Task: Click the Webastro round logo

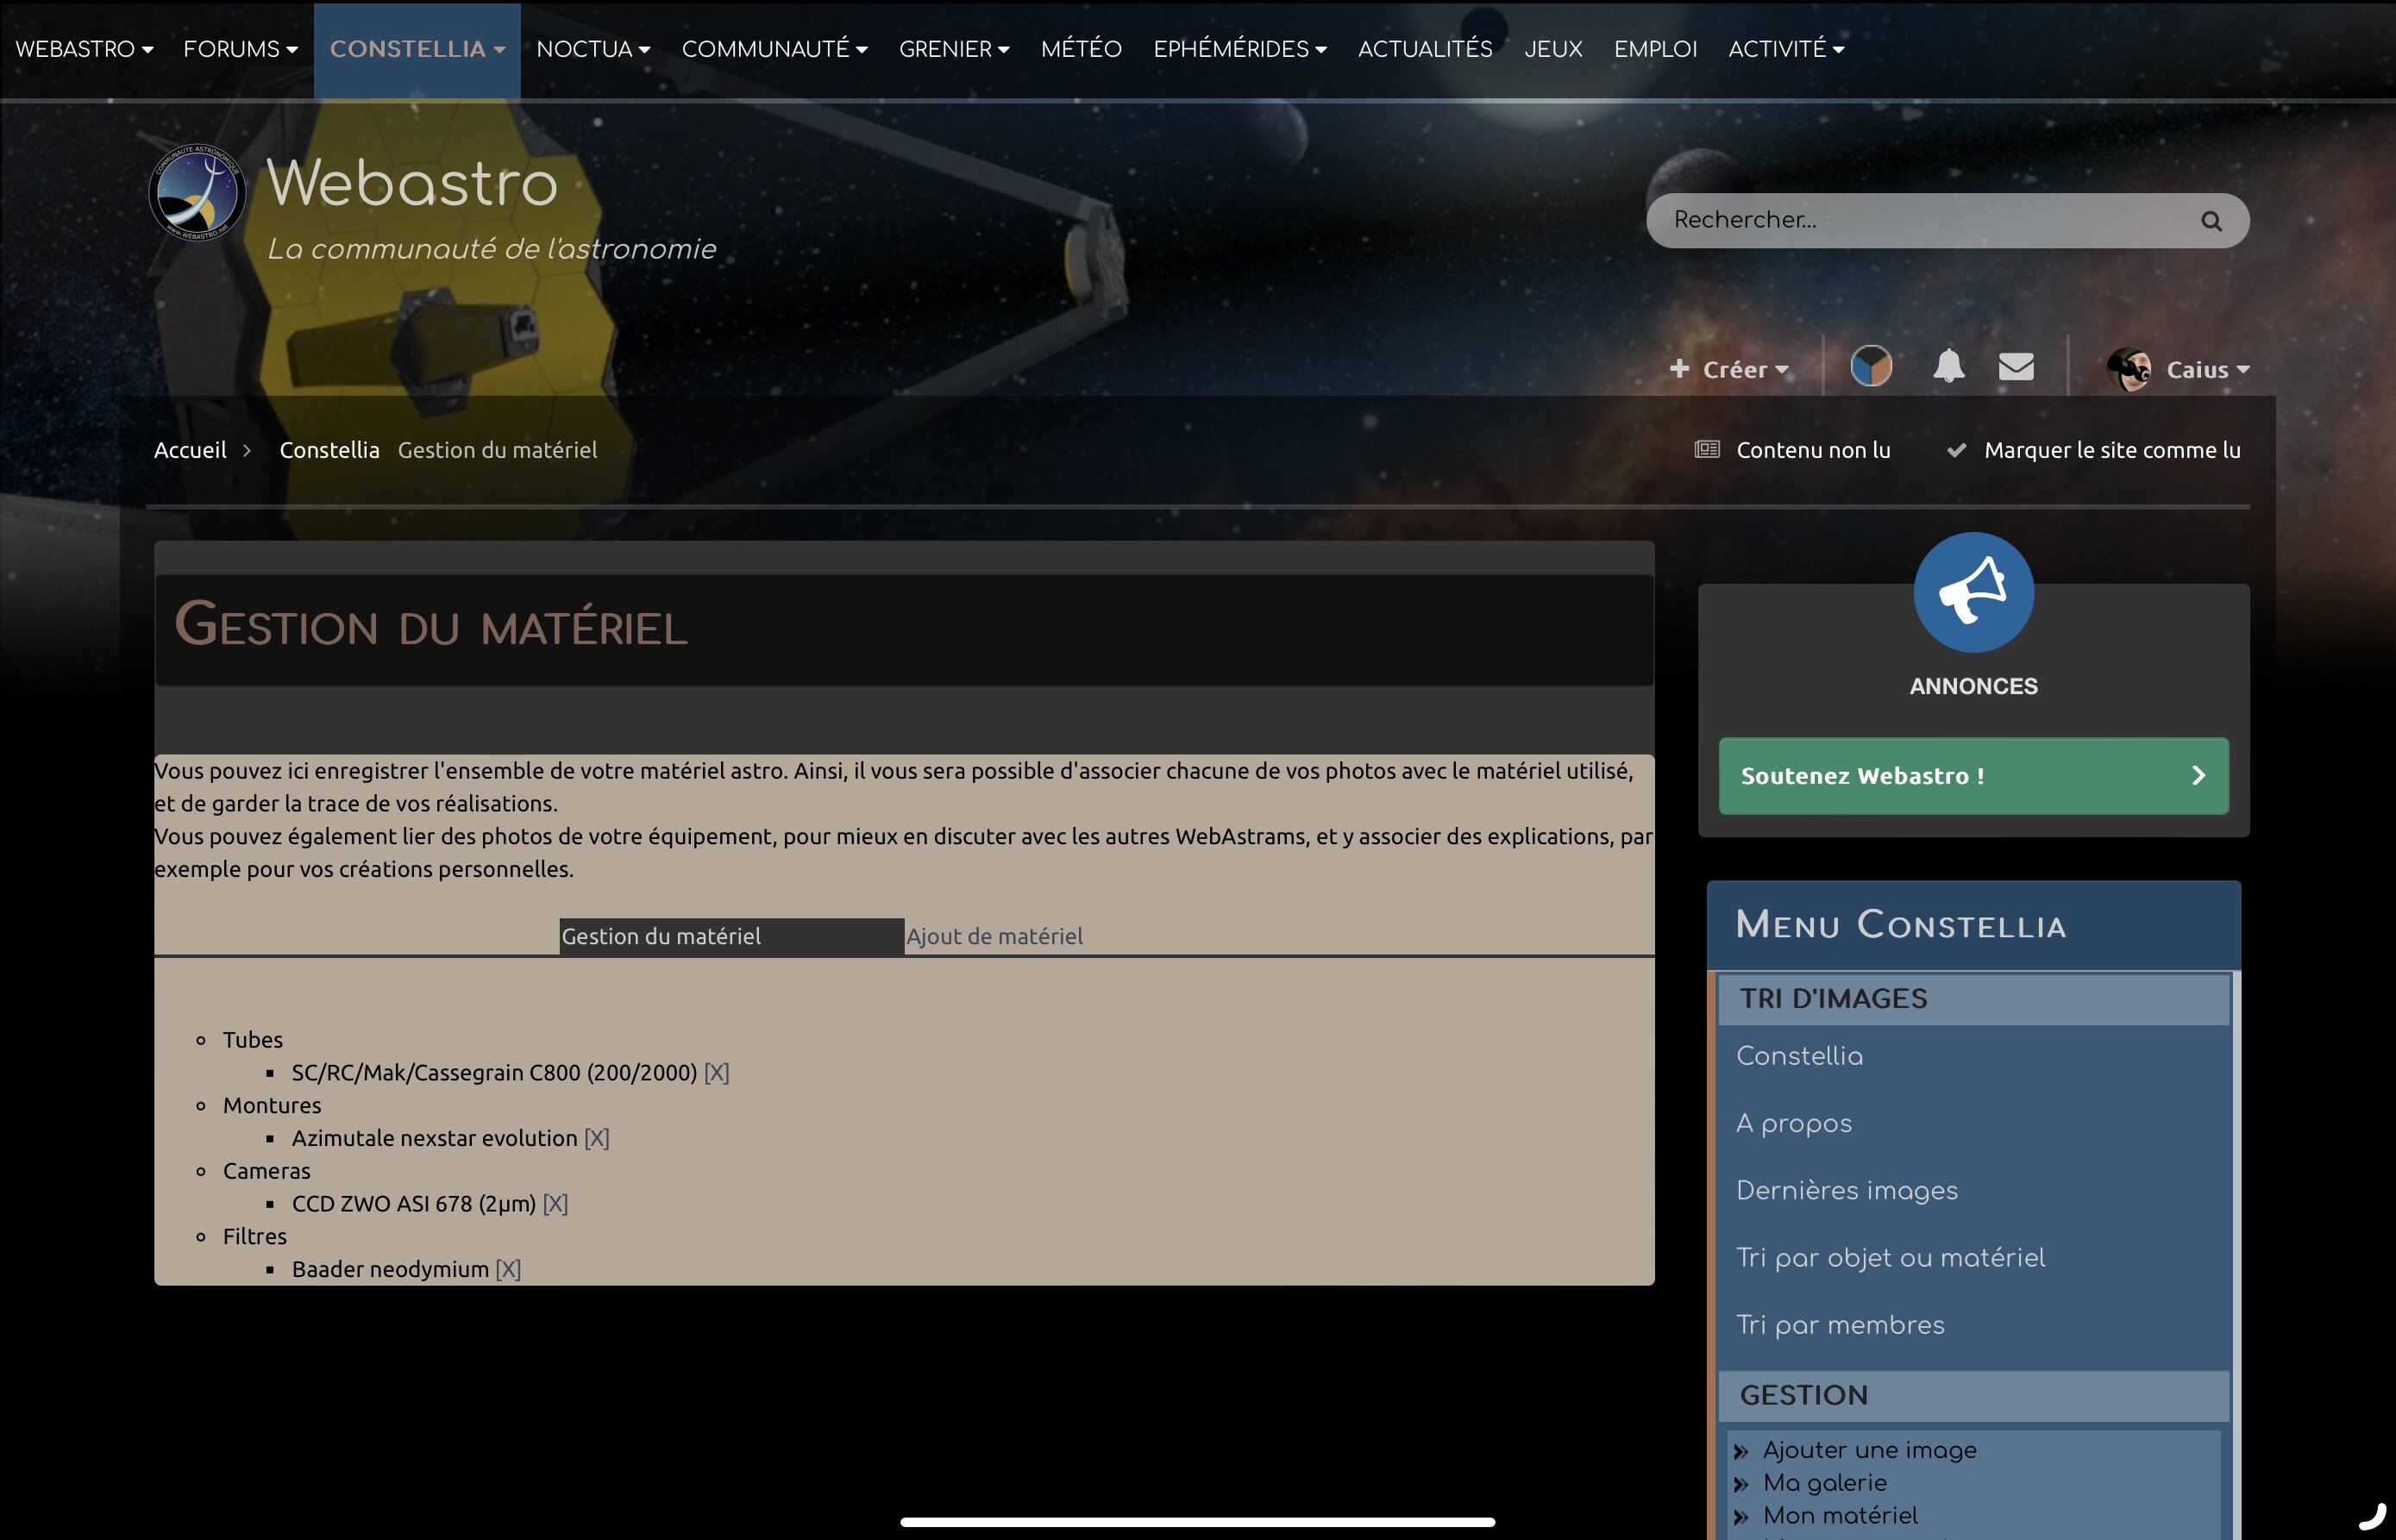Action: point(198,192)
